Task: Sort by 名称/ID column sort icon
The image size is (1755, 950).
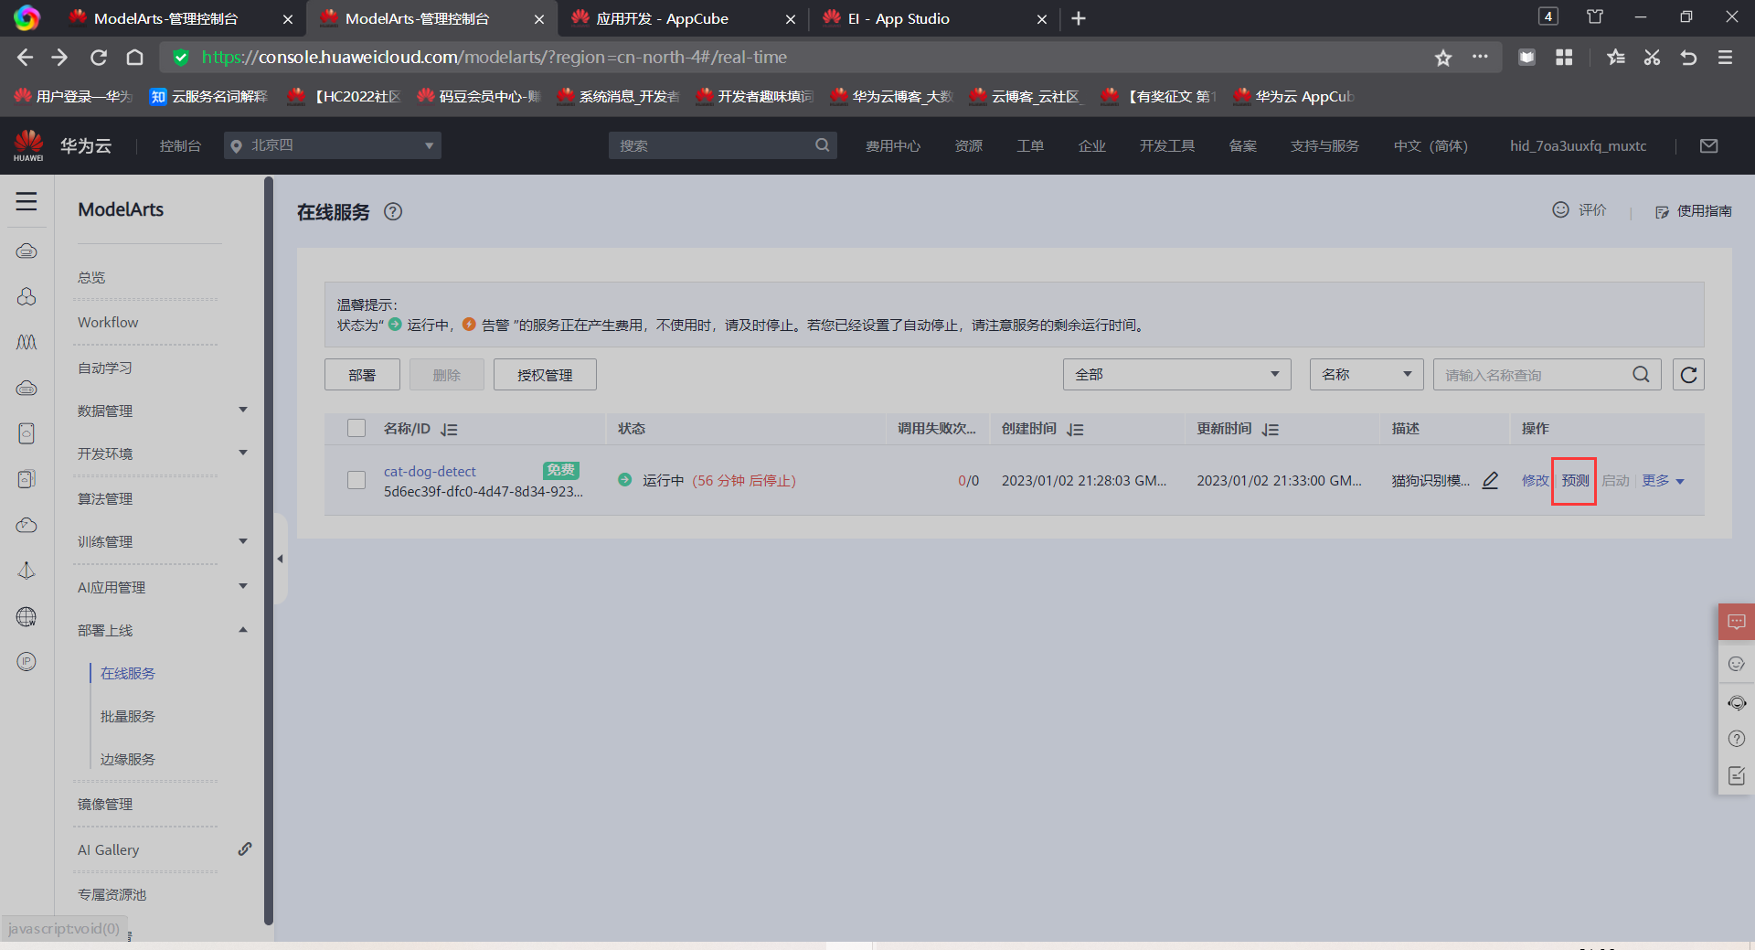Action: (449, 430)
